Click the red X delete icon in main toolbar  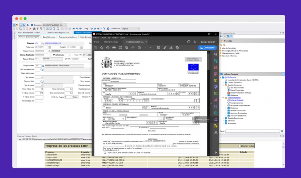(x=30, y=29)
